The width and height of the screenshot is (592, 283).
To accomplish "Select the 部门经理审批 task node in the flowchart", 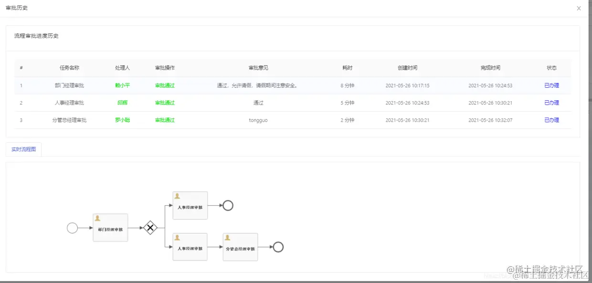I will (110, 228).
